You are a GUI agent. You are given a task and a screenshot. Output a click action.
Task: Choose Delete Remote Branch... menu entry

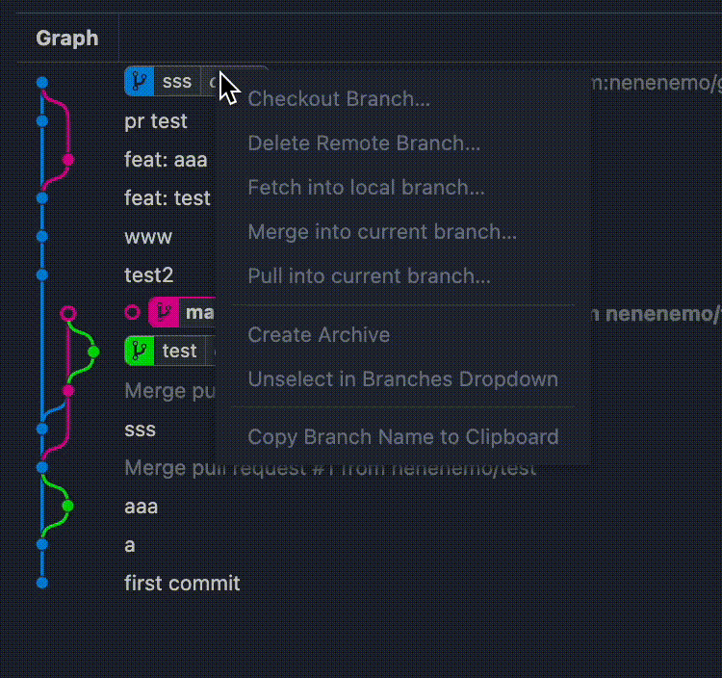tap(364, 143)
